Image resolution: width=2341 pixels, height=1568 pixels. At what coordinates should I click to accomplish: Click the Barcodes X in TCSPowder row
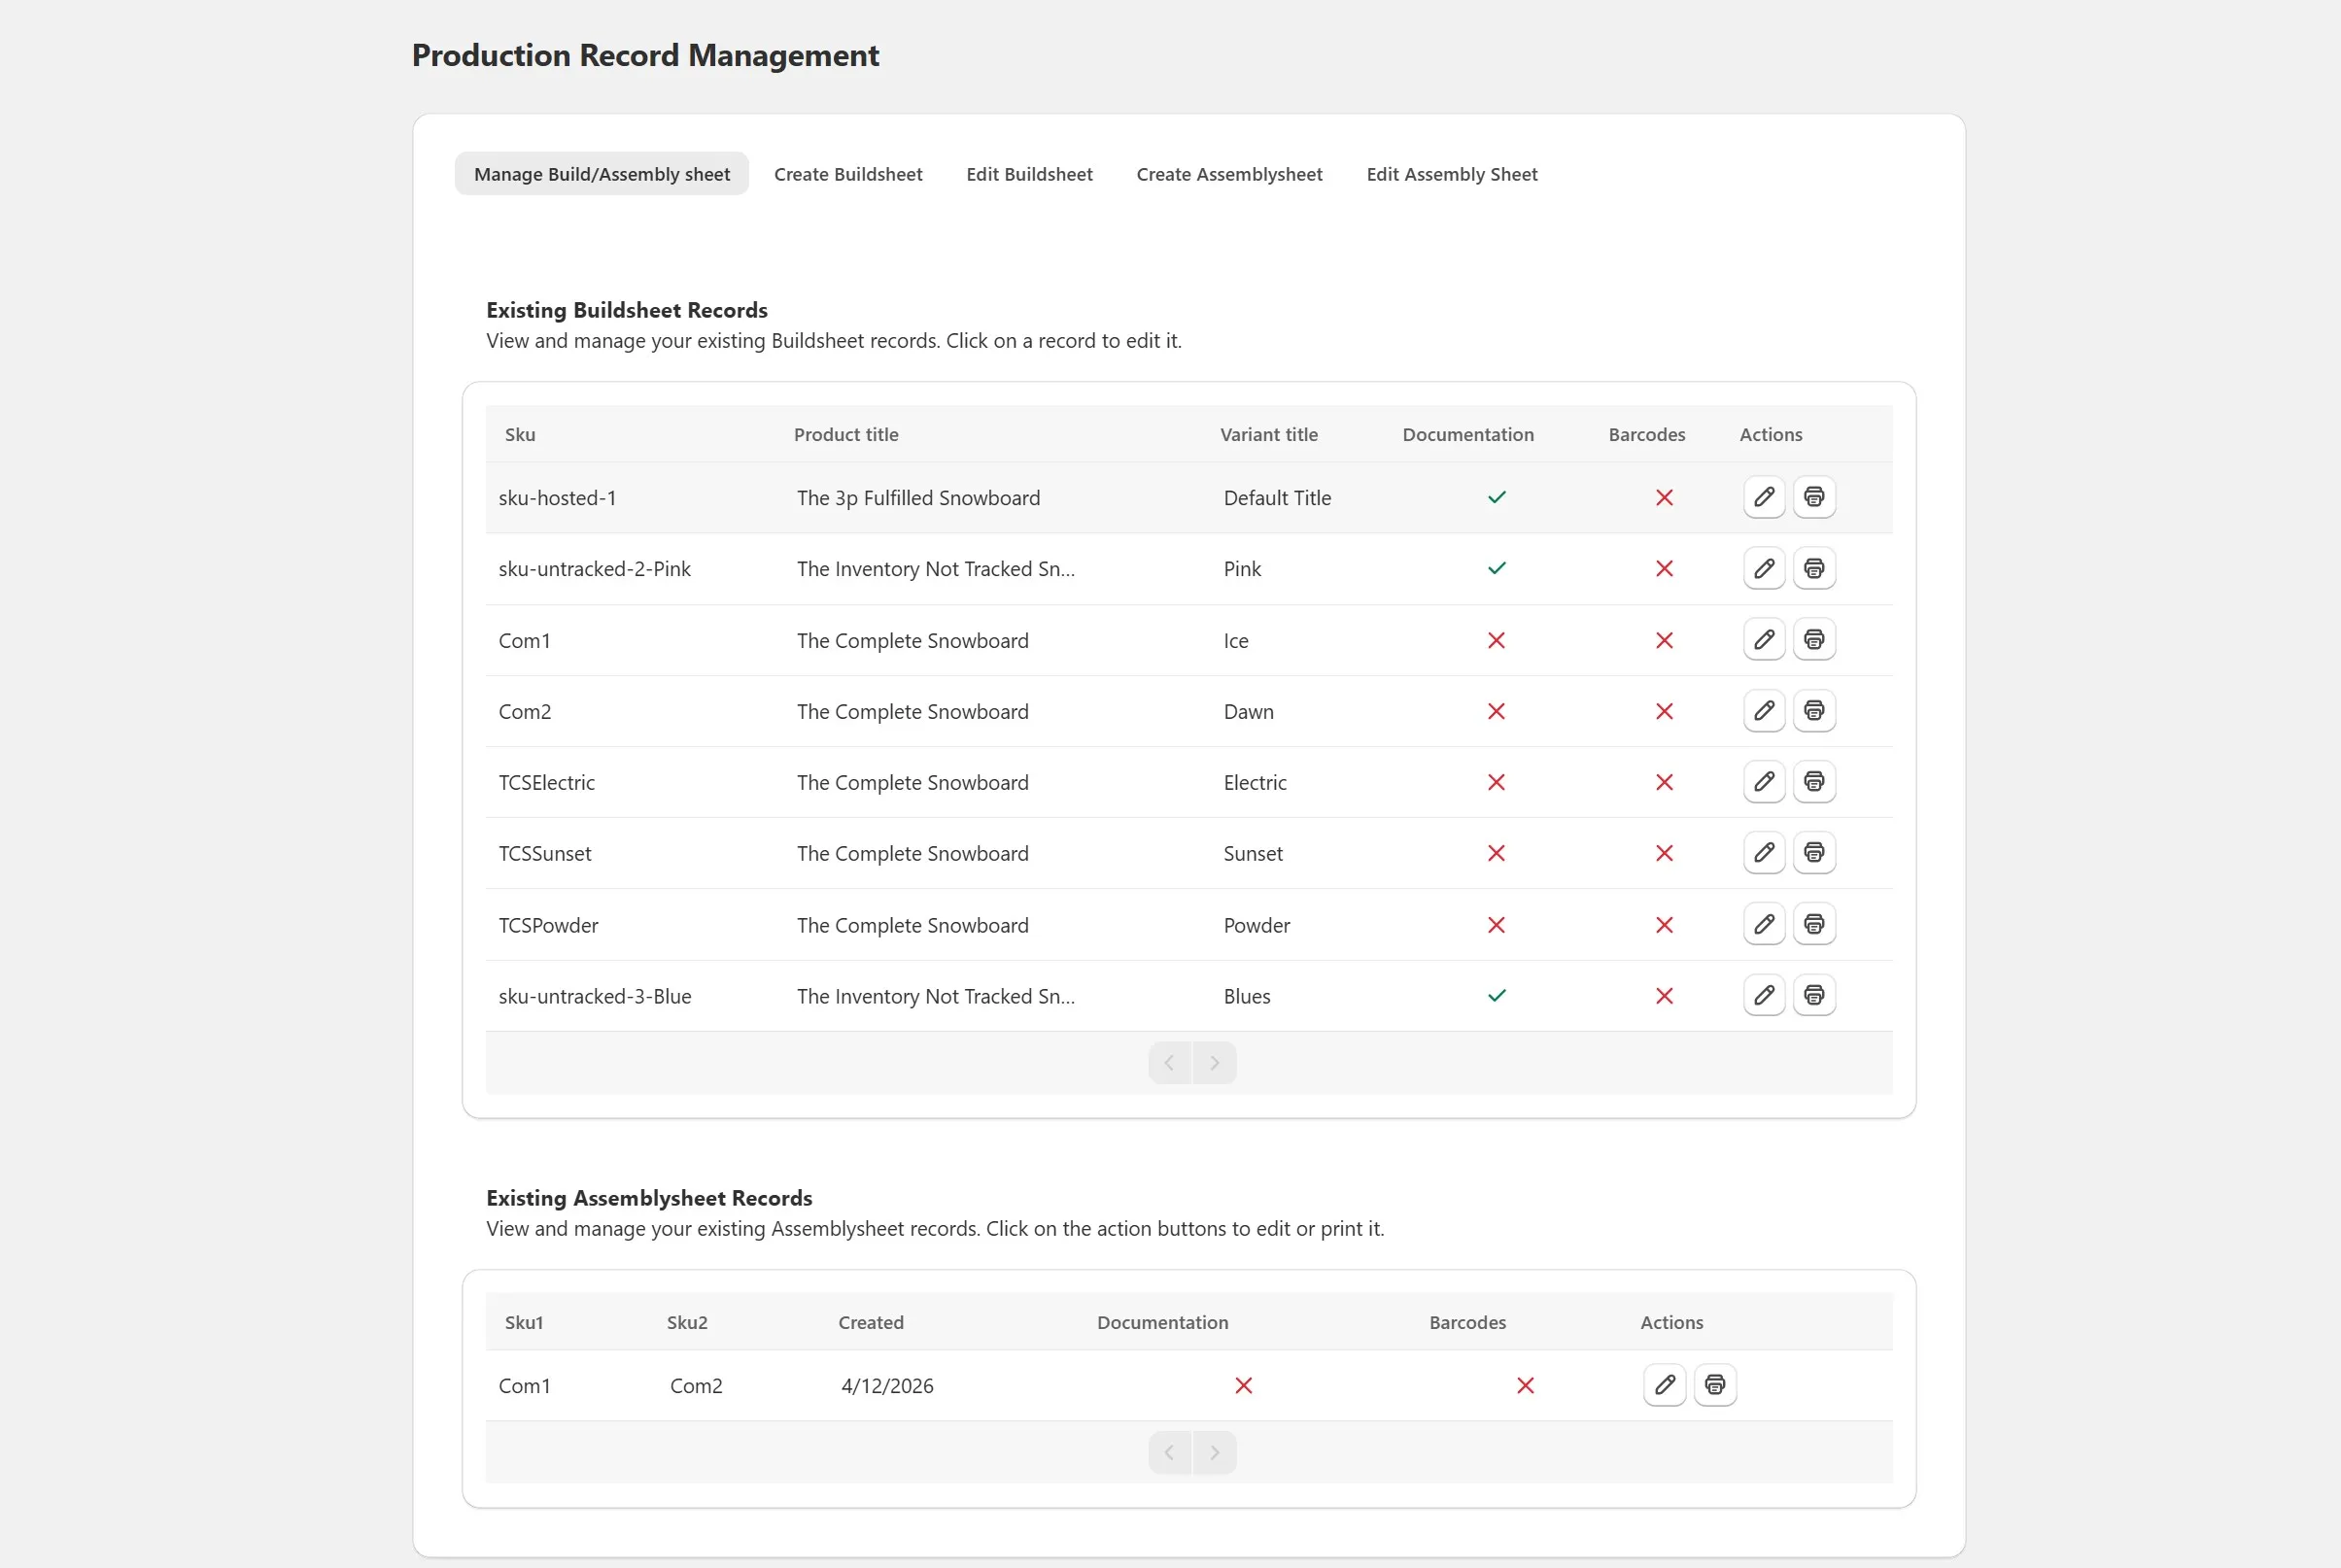1664,925
